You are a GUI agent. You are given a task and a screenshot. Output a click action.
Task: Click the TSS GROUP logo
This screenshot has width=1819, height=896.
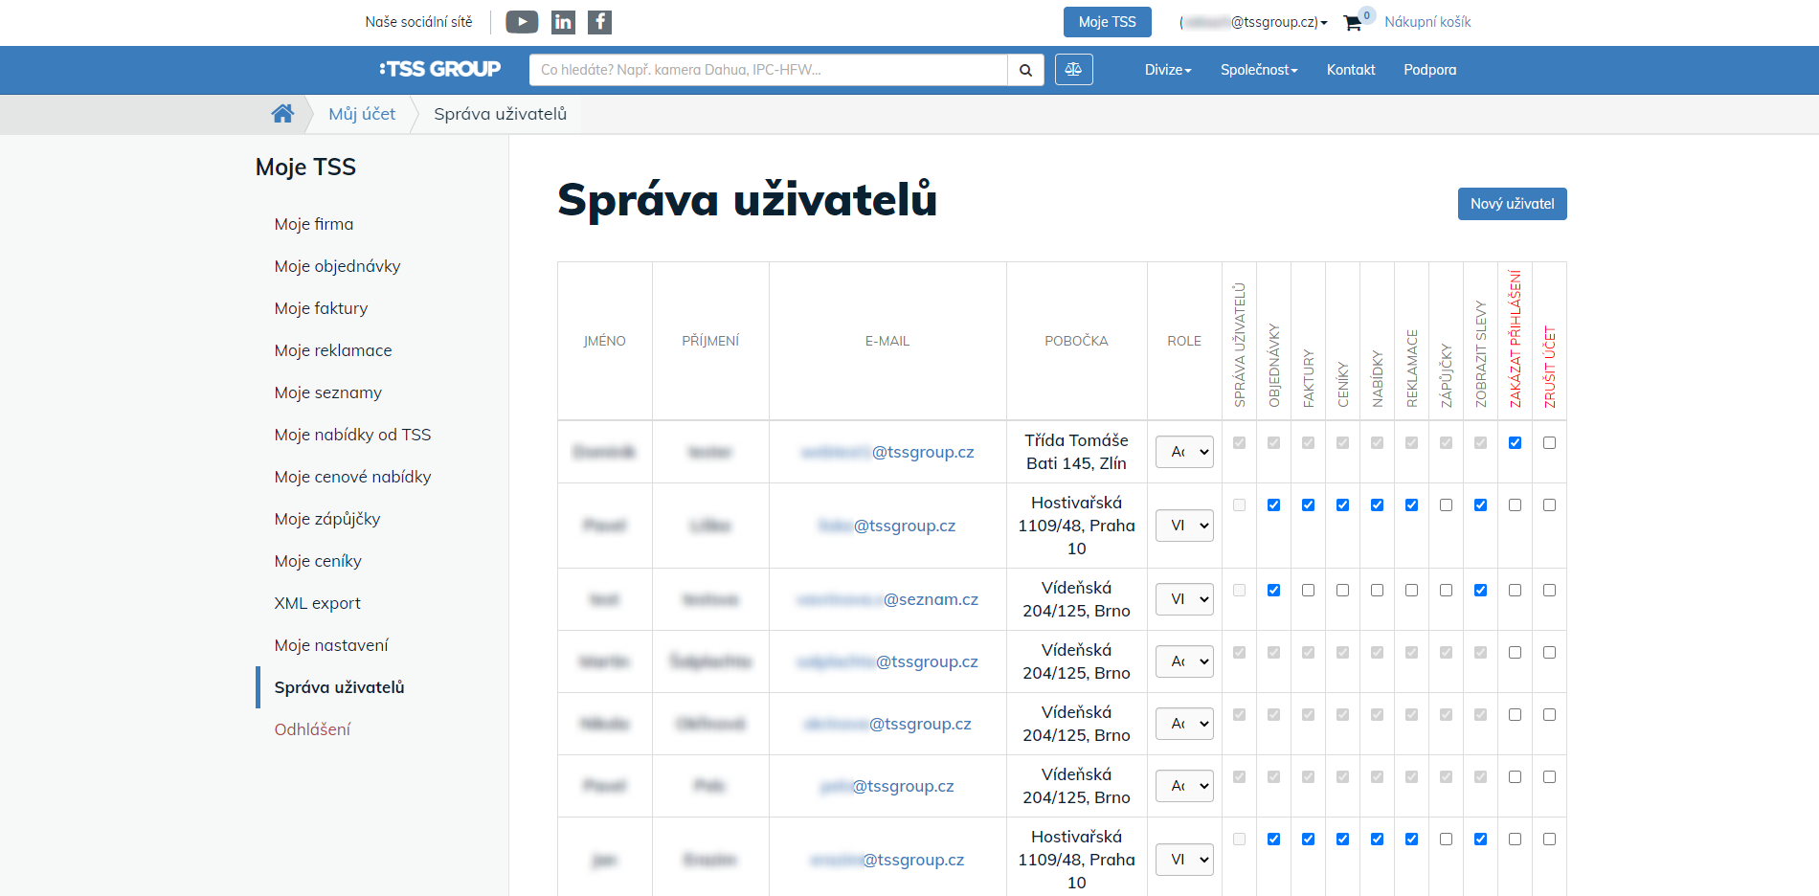440,69
